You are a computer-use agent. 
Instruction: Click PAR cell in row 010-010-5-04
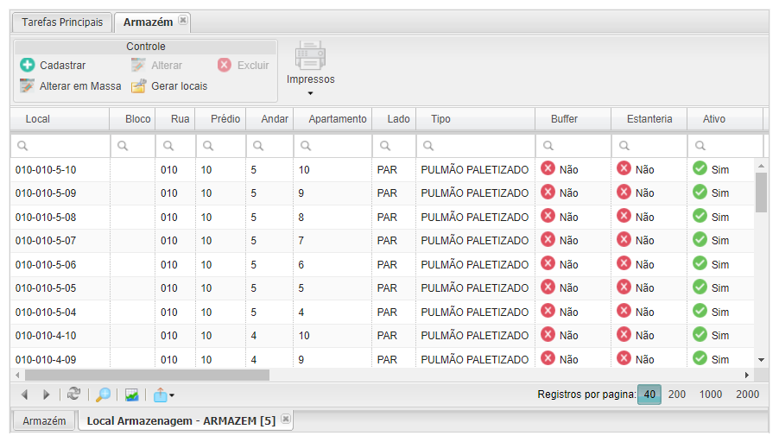click(x=387, y=313)
